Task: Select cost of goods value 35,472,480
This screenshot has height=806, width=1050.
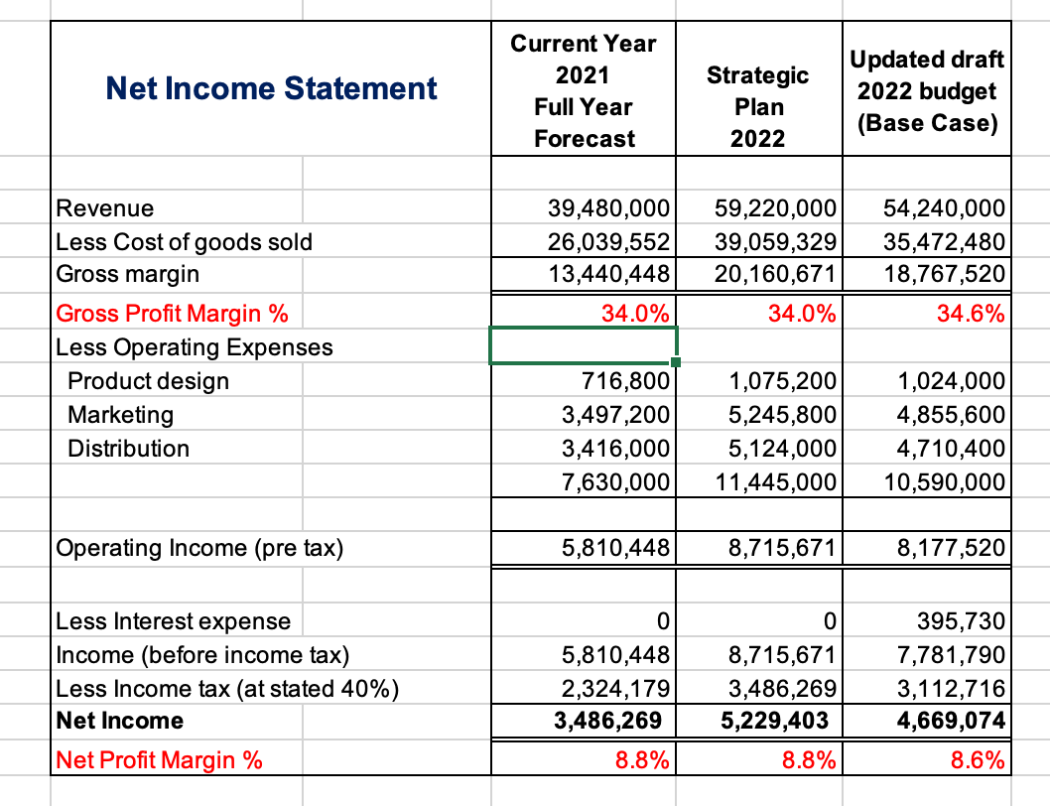Action: [944, 241]
